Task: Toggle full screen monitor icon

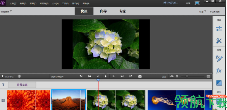Action: (197, 3)
